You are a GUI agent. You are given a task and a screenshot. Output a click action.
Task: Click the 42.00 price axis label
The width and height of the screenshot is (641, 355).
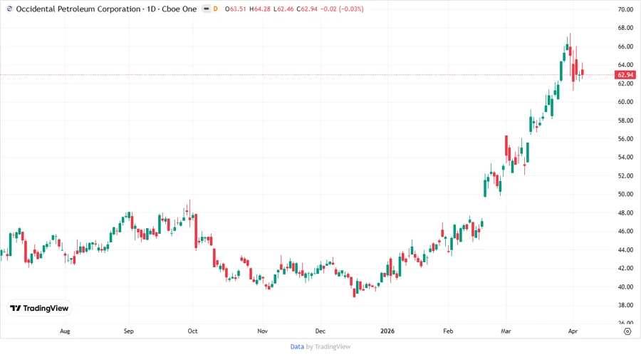[625, 268]
